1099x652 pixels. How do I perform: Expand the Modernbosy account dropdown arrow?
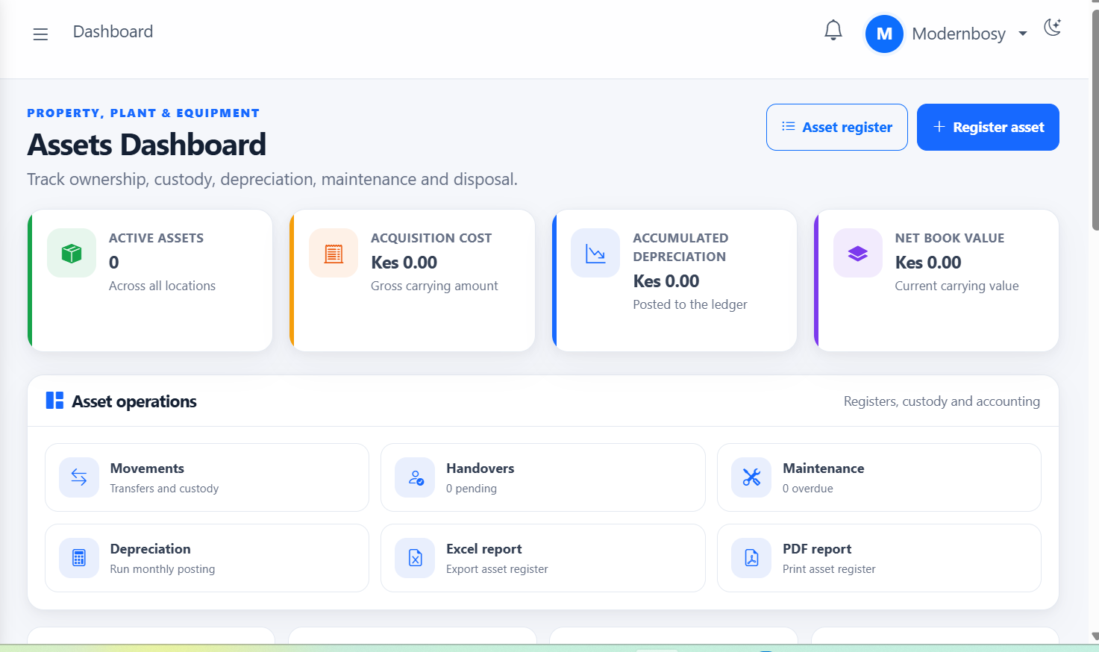[x=1023, y=34]
